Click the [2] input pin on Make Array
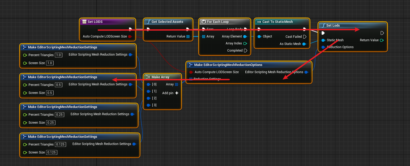 click(149, 98)
